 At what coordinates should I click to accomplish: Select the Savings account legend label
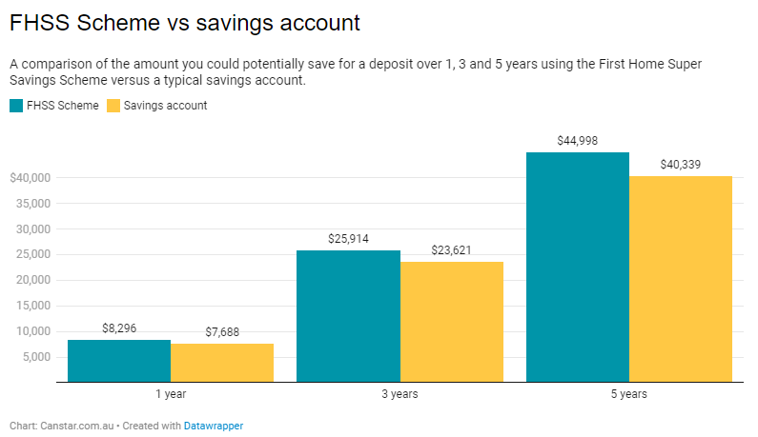tap(165, 106)
